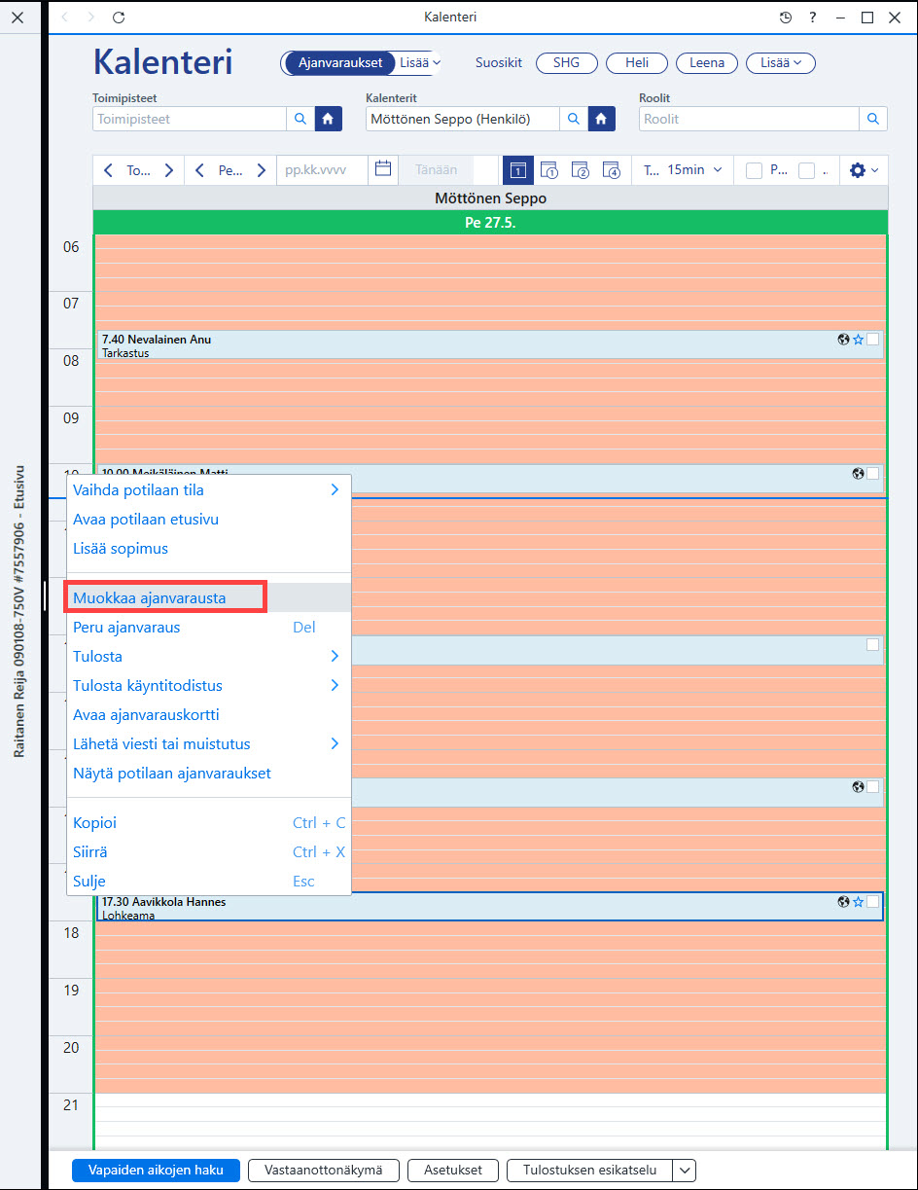Click the Toimipisteet home icon

(329, 119)
